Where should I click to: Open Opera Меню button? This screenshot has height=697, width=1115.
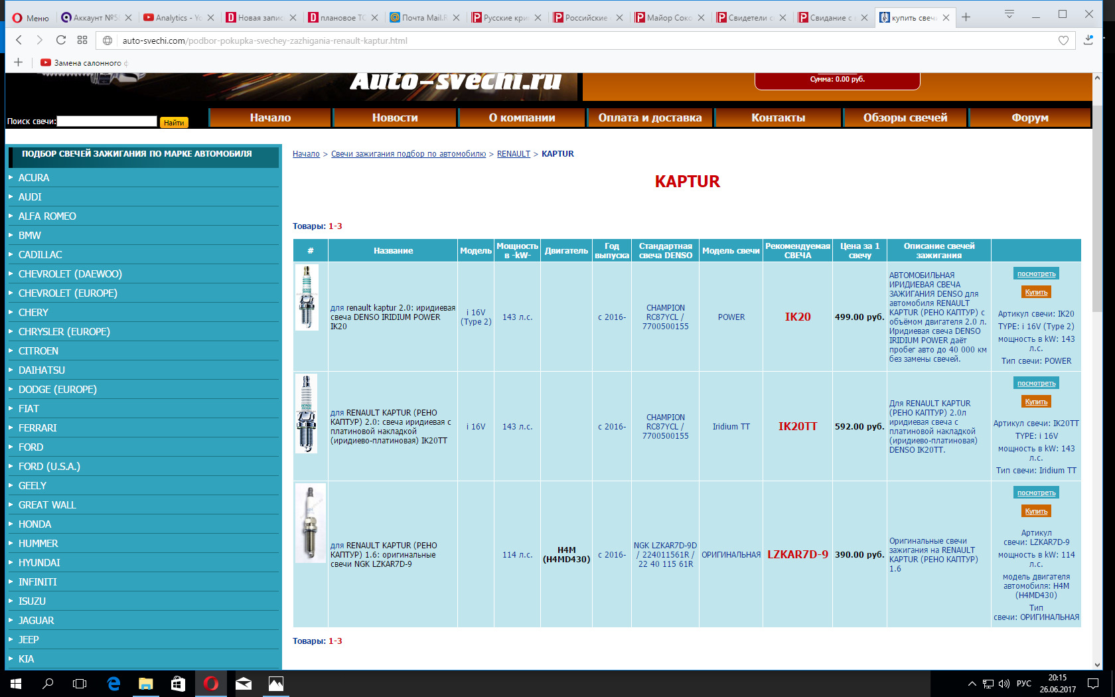31,18
